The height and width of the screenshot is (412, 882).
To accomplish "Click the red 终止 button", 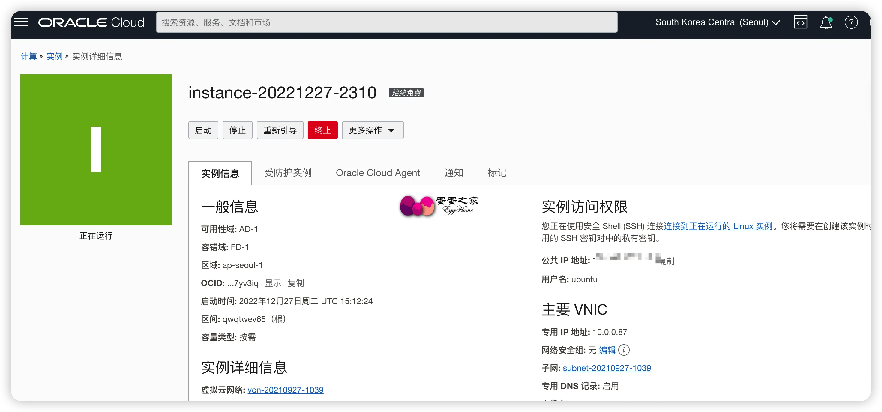I will (322, 130).
